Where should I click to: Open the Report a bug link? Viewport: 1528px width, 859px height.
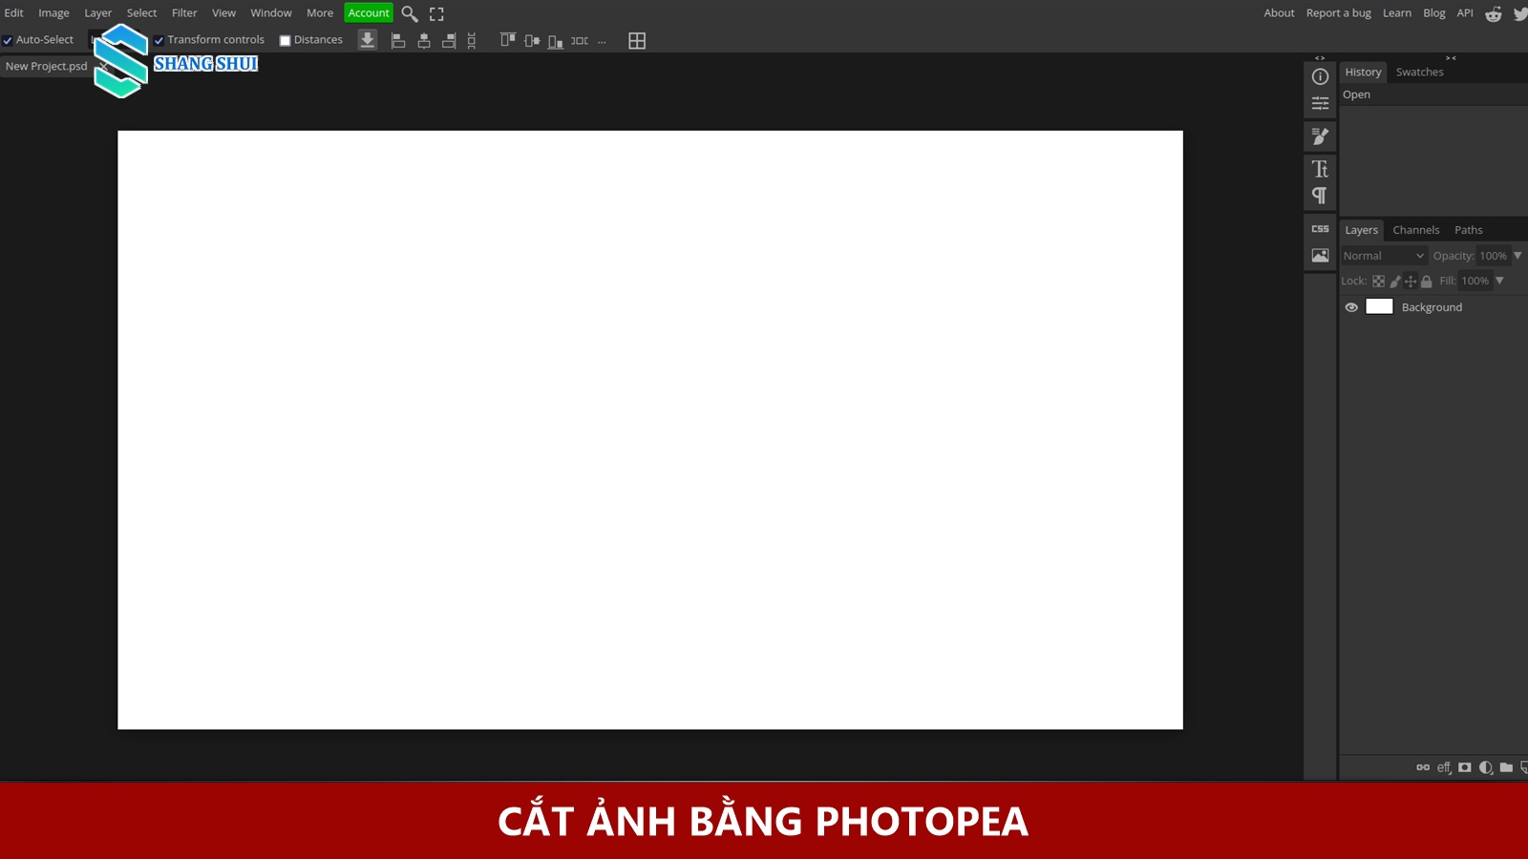[x=1339, y=13]
